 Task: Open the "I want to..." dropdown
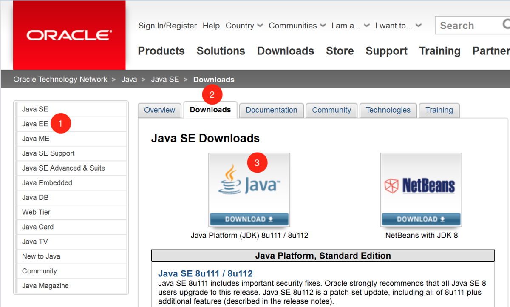[398, 26]
